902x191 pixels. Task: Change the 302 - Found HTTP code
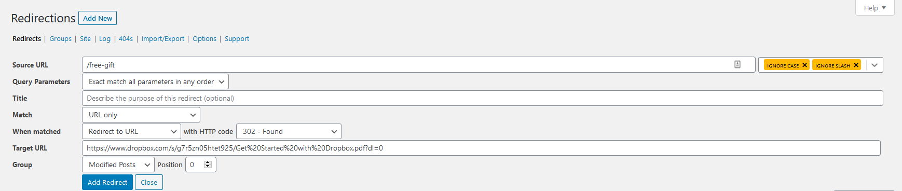[x=289, y=131]
